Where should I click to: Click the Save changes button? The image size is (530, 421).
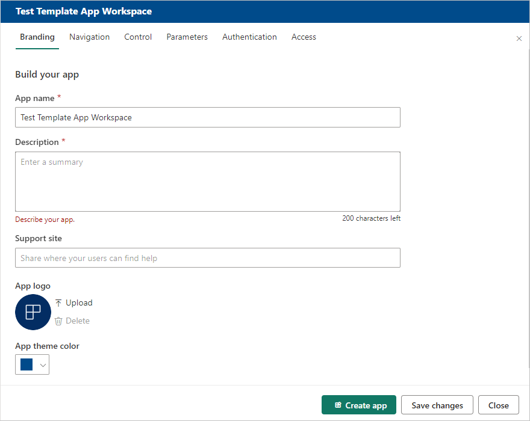point(437,405)
